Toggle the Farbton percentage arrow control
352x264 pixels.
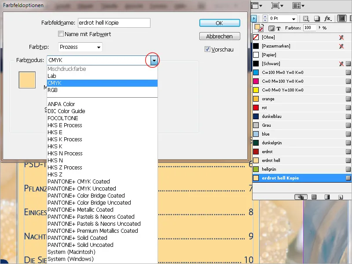tap(320, 28)
